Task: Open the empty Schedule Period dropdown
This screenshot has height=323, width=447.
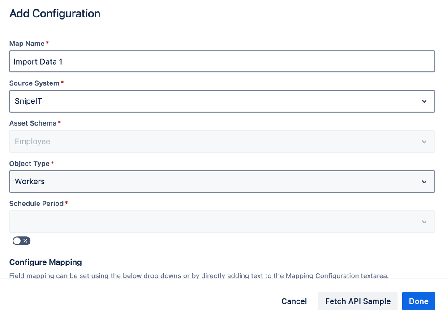Action: (223, 221)
